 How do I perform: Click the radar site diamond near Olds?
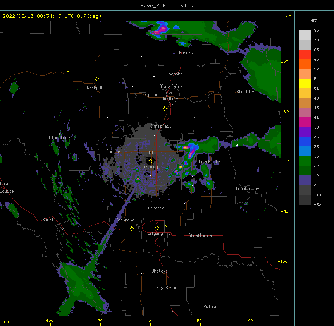pyautogui.click(x=150, y=161)
